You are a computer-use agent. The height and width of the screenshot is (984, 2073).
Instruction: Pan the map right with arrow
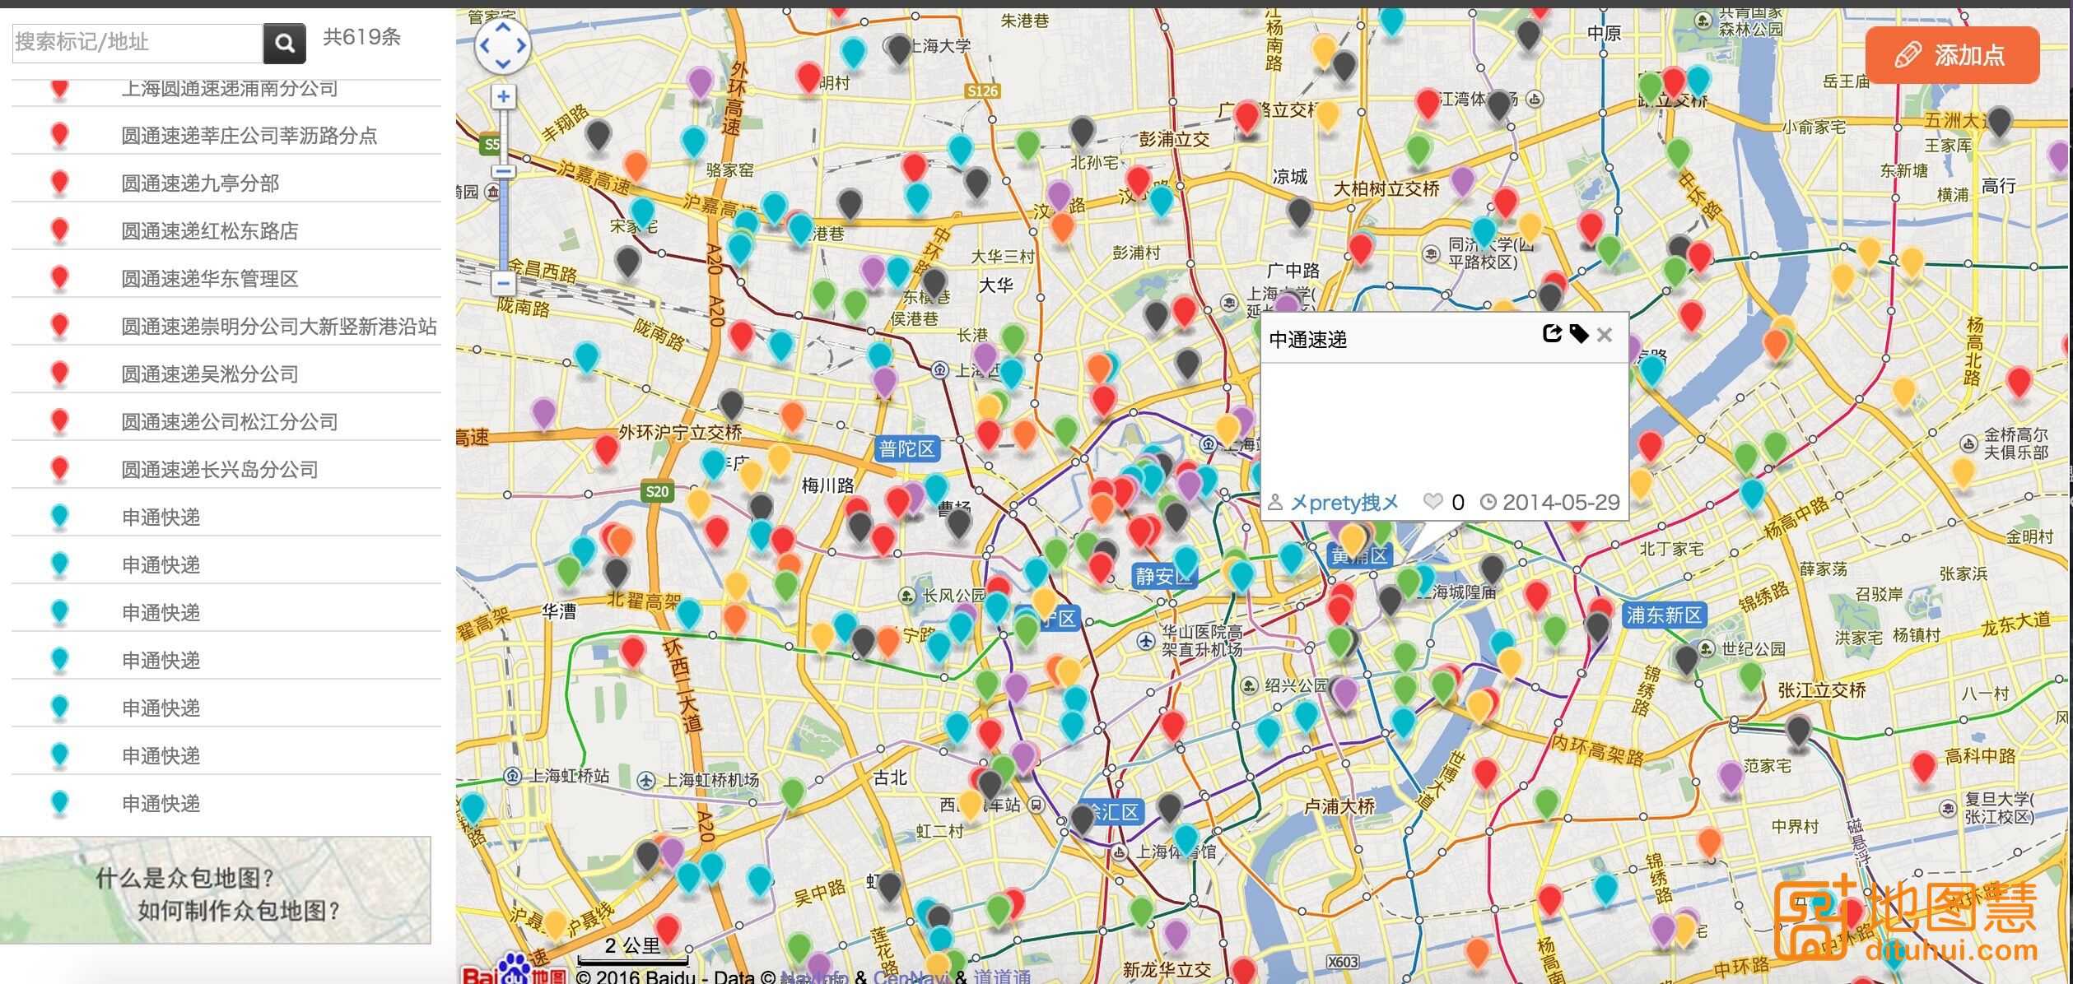tap(522, 45)
